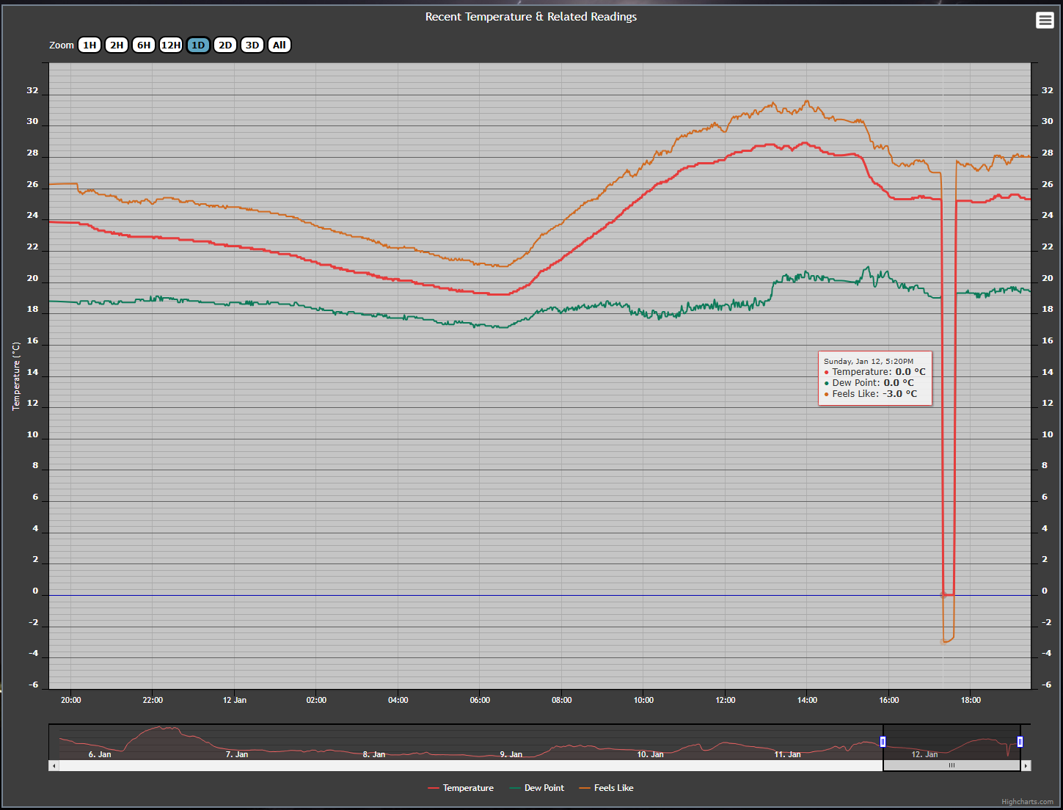The width and height of the screenshot is (1063, 810).
Task: Click the 18:00 x-axis label
Action: click(971, 700)
